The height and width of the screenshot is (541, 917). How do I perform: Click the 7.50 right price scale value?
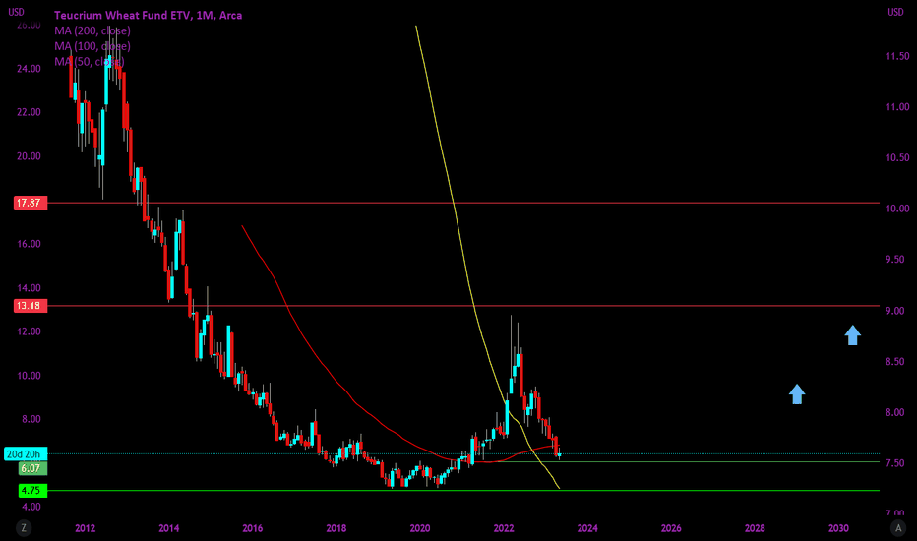pyautogui.click(x=897, y=463)
